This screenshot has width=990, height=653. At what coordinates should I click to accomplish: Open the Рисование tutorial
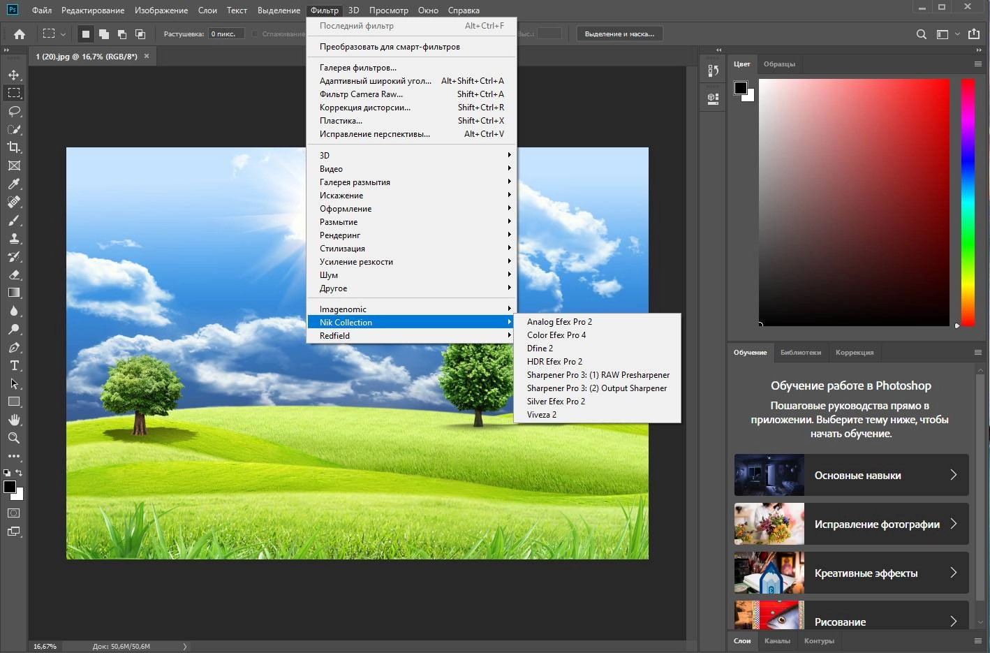(851, 615)
